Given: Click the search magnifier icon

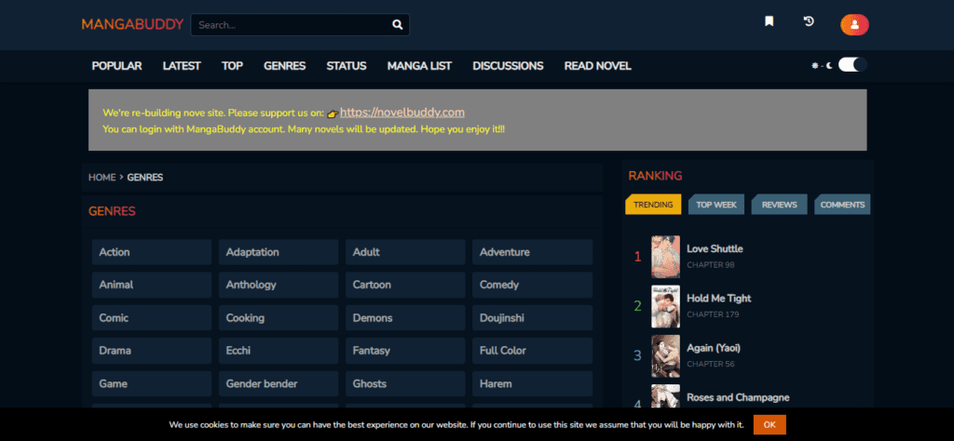Looking at the screenshot, I should point(397,25).
